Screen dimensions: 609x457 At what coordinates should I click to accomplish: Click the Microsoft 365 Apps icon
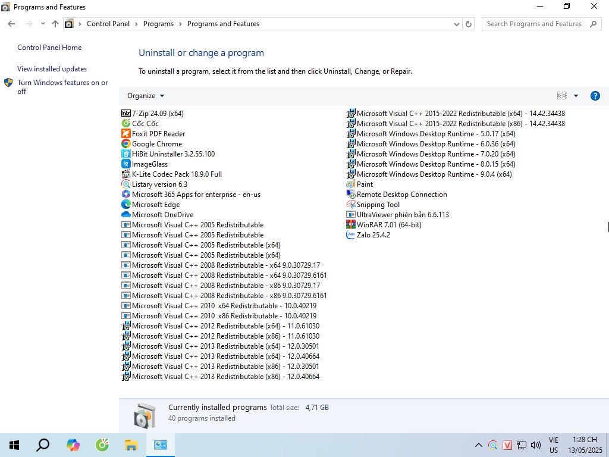tap(126, 195)
